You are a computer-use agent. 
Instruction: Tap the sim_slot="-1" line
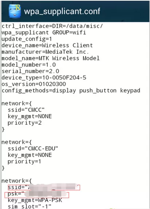(29, 206)
